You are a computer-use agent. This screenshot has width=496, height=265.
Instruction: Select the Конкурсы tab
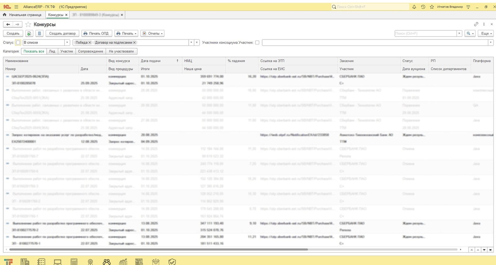click(x=56, y=15)
